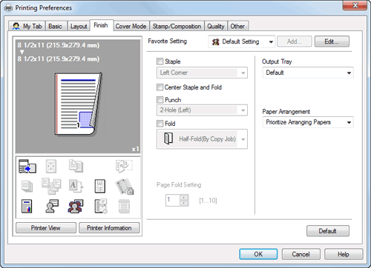
Task: Click the Cancel button
Action: coord(301,254)
